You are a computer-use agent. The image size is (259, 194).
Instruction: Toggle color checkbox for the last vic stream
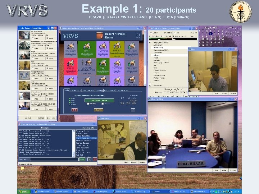pyautogui.click(x=47, y=109)
